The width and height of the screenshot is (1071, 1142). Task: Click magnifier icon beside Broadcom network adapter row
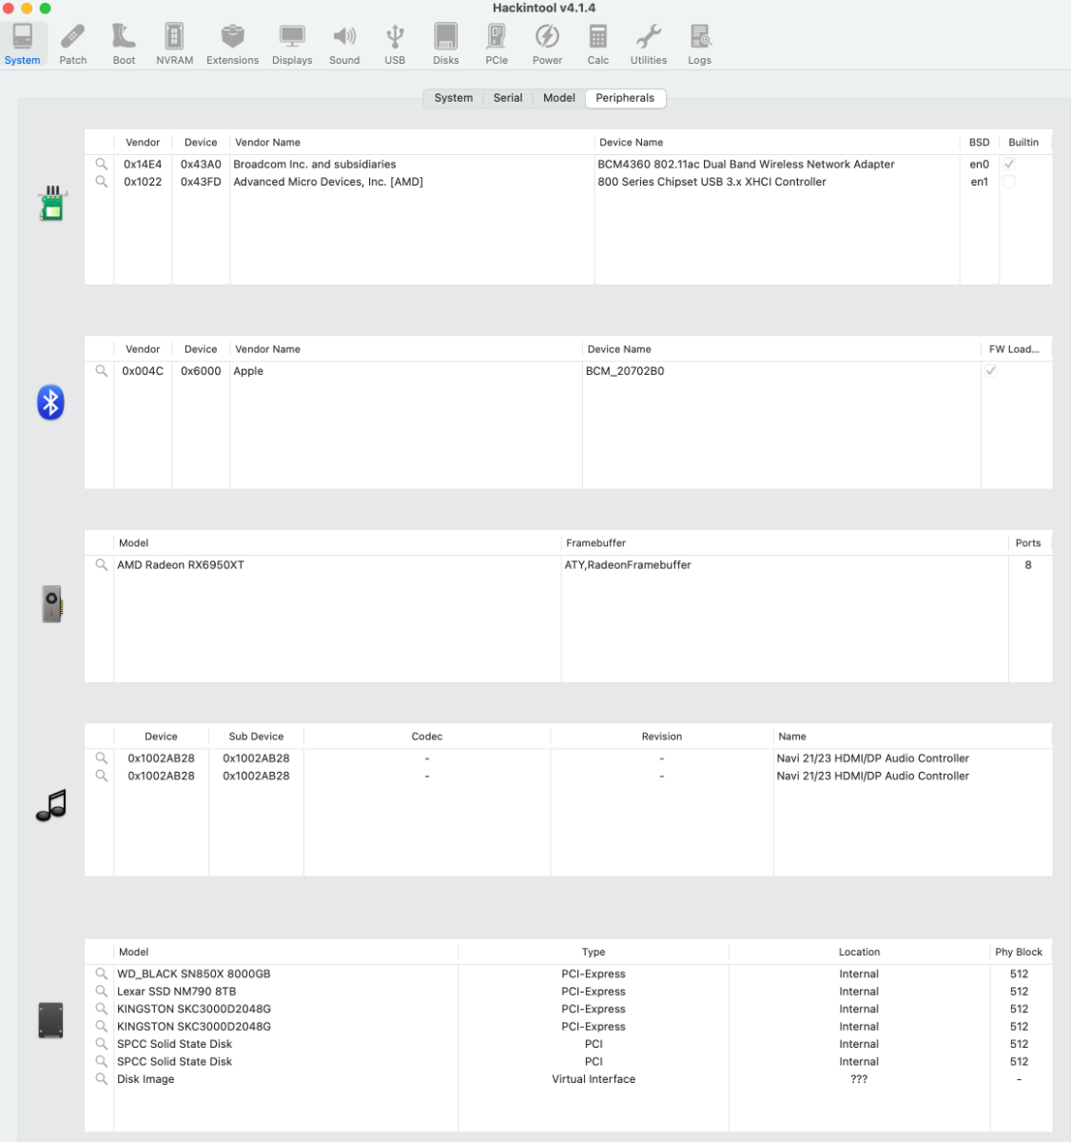point(101,164)
